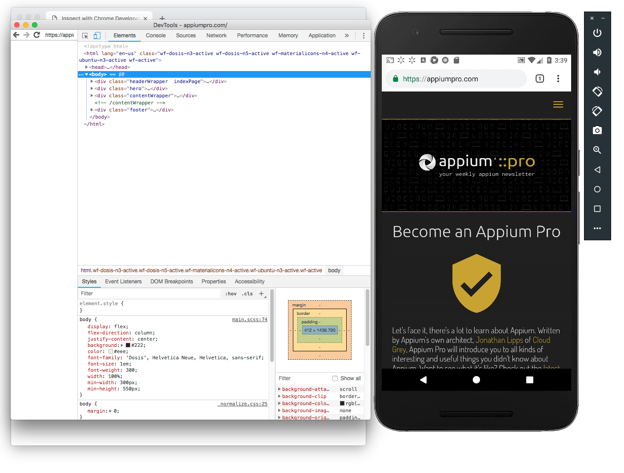The image size is (624, 473).
Task: Expand the hero div node
Action: click(92, 88)
